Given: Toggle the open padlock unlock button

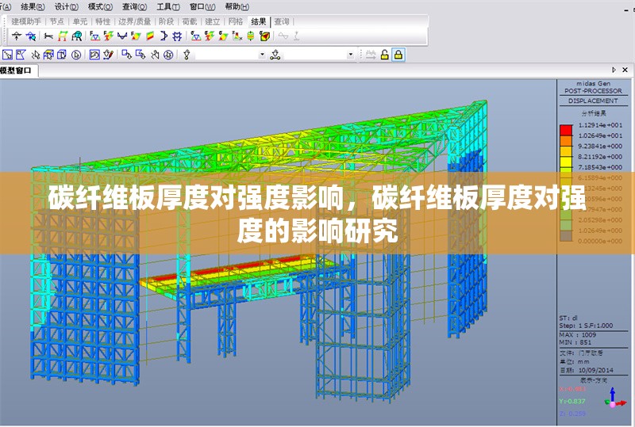Looking at the screenshot, I should [385, 55].
